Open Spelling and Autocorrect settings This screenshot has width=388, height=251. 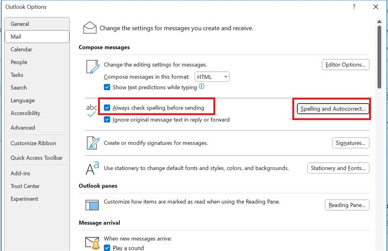[333, 109]
